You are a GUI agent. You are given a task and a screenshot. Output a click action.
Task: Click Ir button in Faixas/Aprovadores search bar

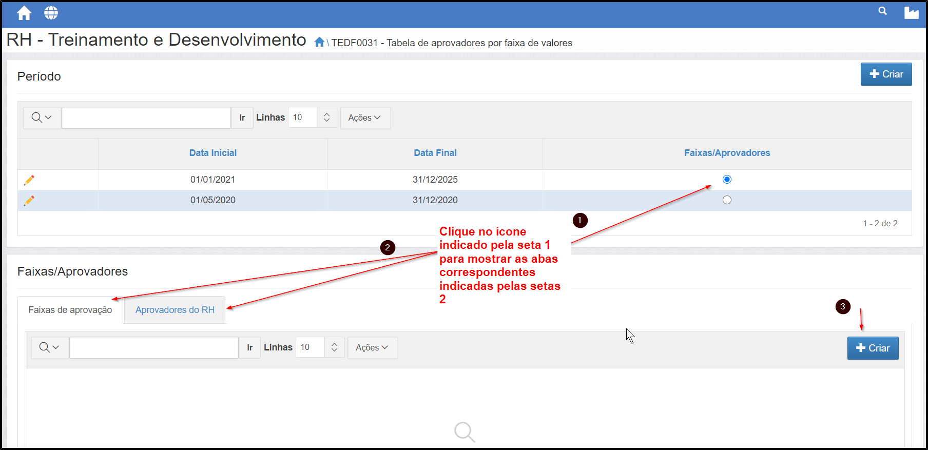click(x=250, y=347)
